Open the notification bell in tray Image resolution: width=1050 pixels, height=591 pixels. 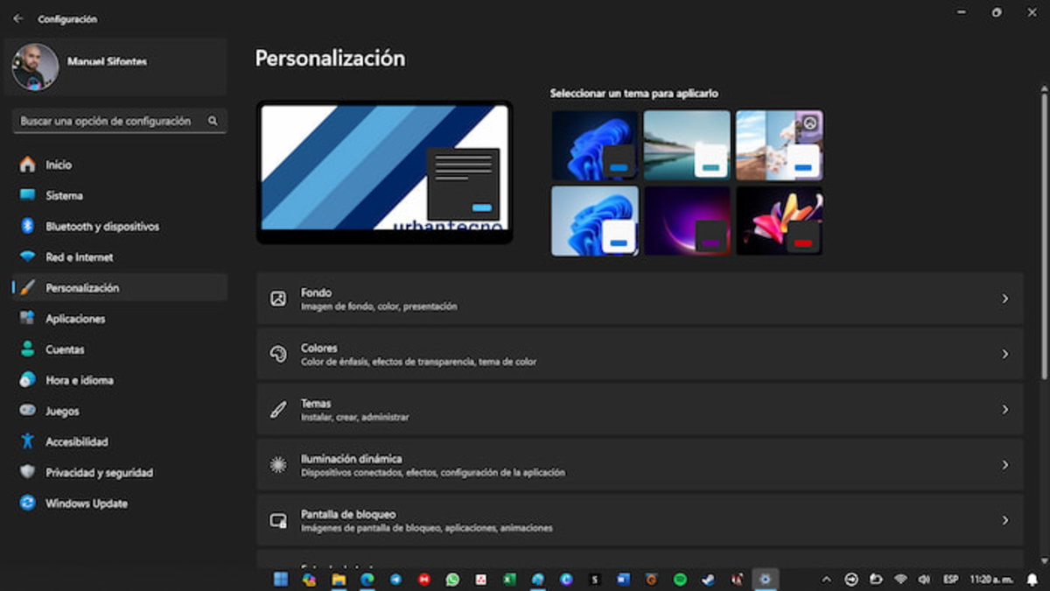[x=1032, y=580]
